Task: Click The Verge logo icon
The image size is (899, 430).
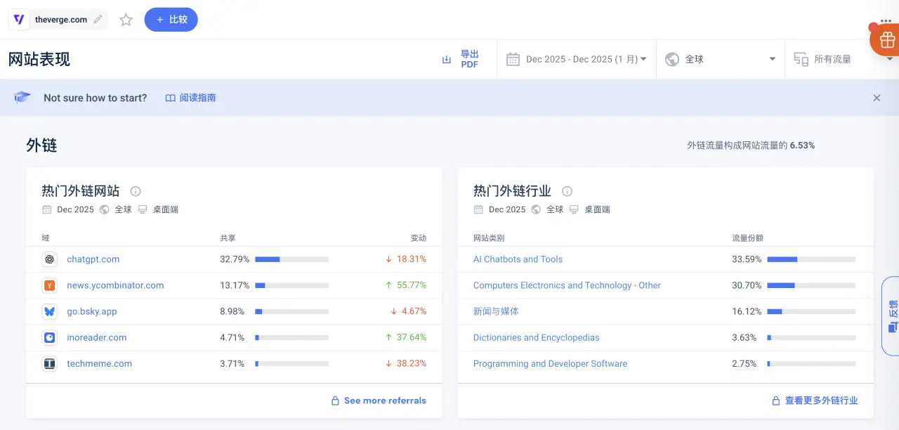Action: pos(20,20)
